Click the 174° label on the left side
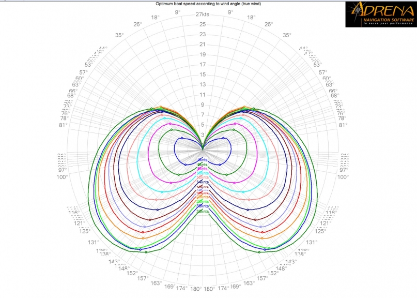This screenshot has height=298, width=417. [182, 288]
